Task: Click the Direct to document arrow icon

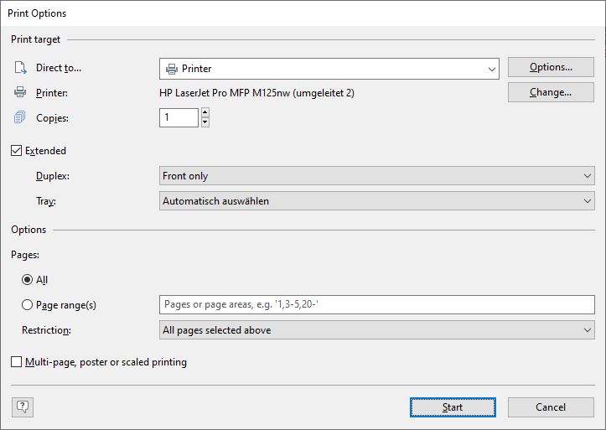Action: [20, 68]
